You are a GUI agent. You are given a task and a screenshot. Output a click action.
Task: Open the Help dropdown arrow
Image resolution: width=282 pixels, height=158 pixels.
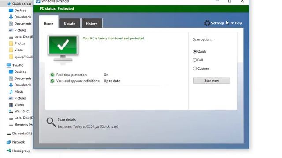click(232, 23)
